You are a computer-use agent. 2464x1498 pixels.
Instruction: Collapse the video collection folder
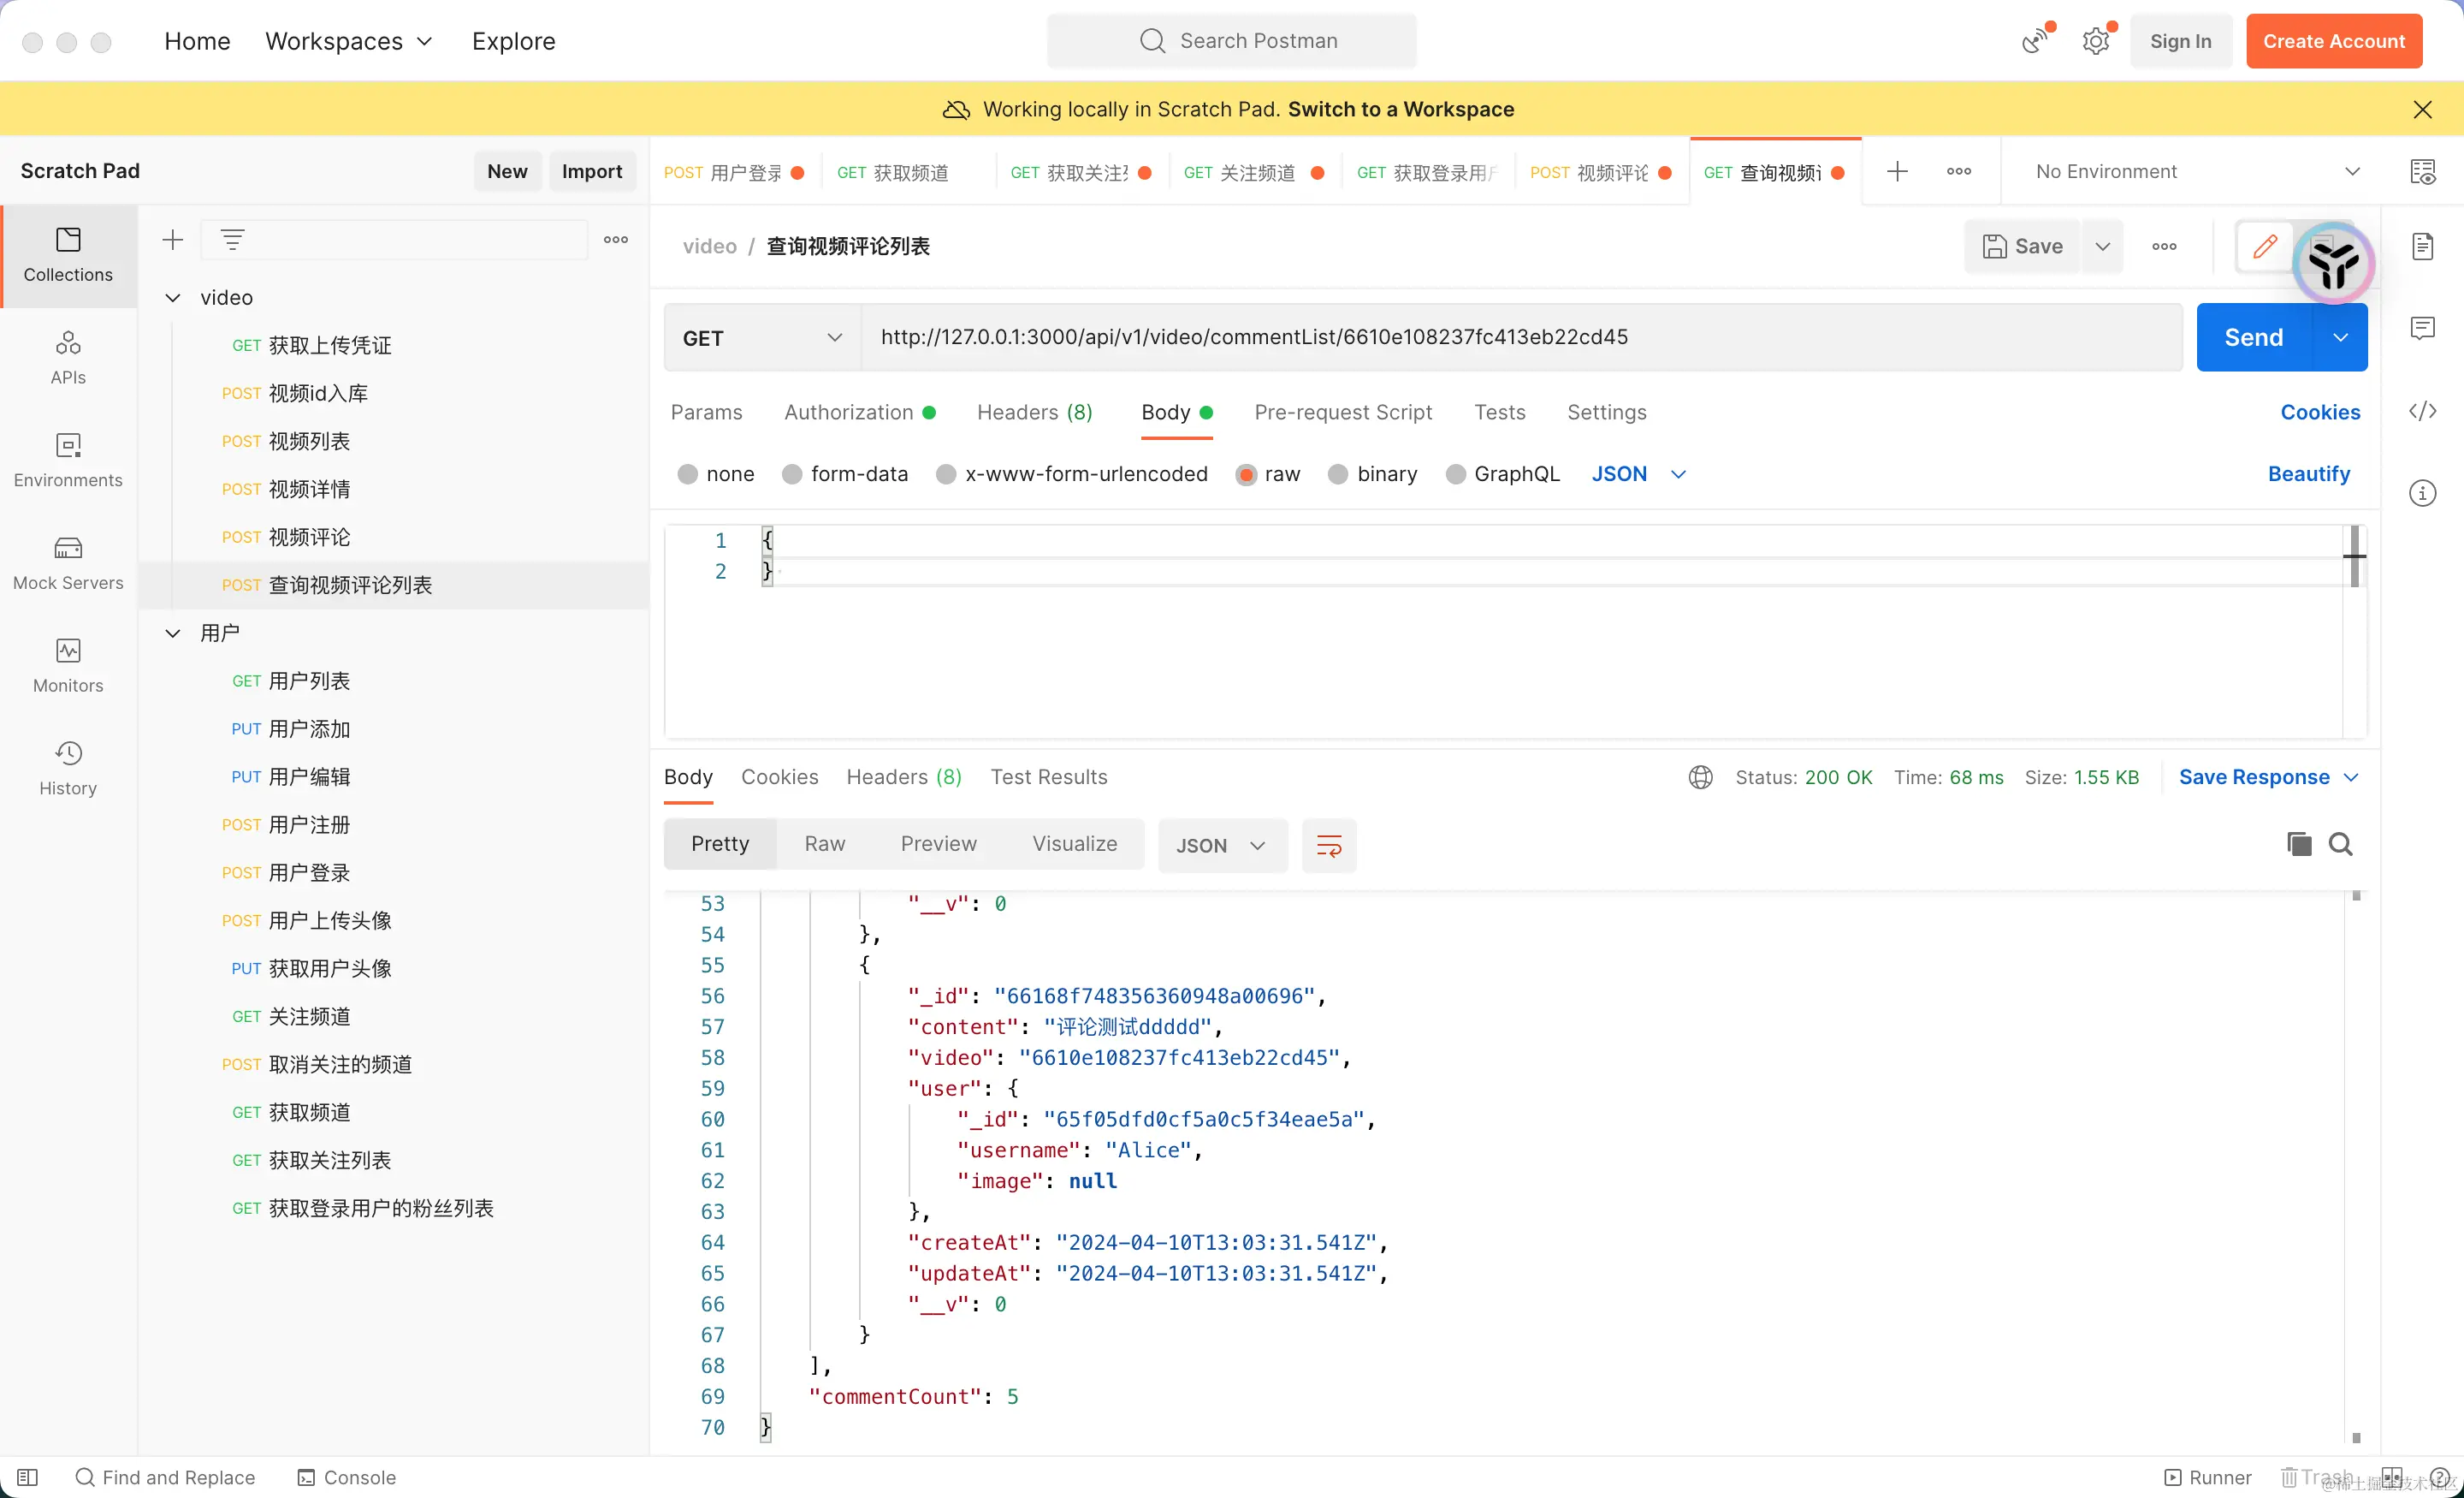[x=173, y=298]
